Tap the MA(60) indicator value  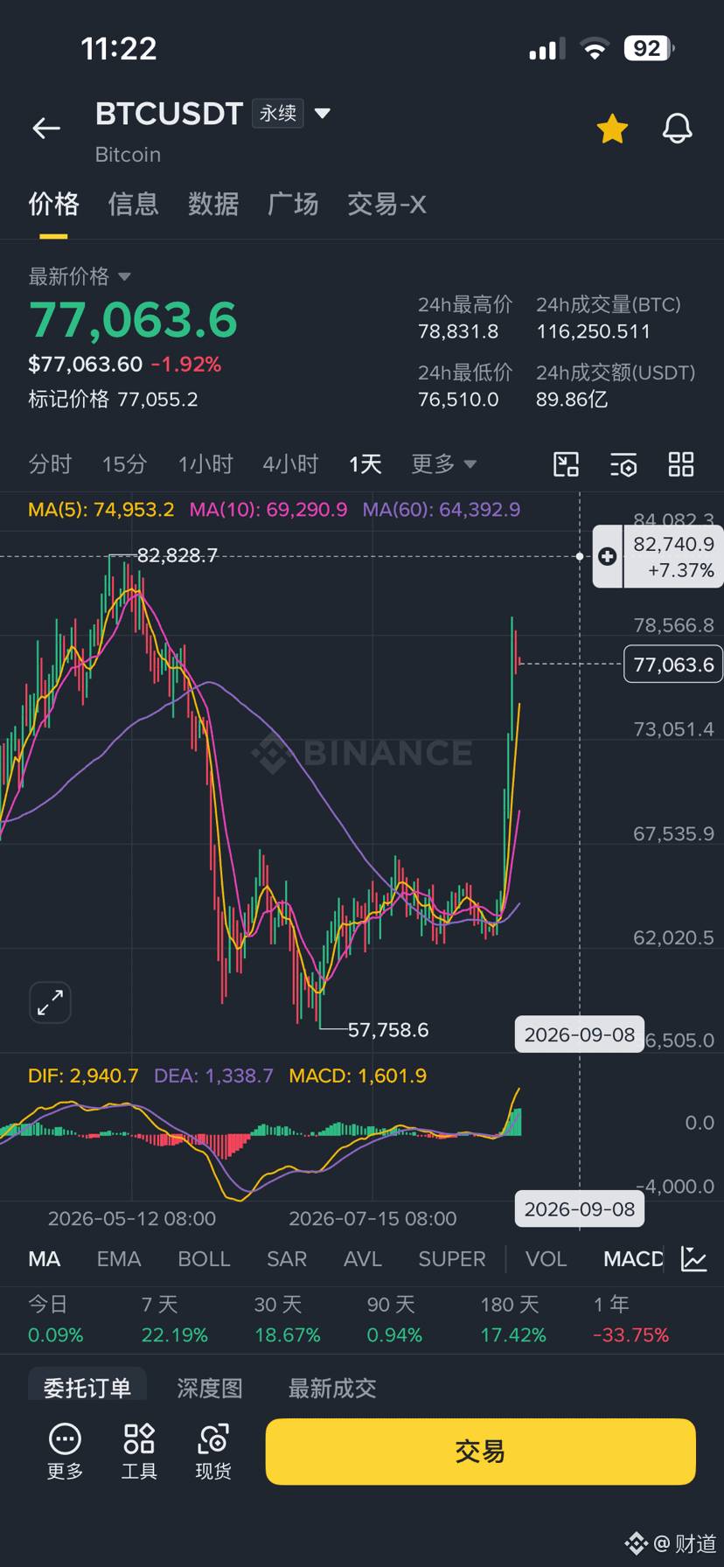click(442, 509)
